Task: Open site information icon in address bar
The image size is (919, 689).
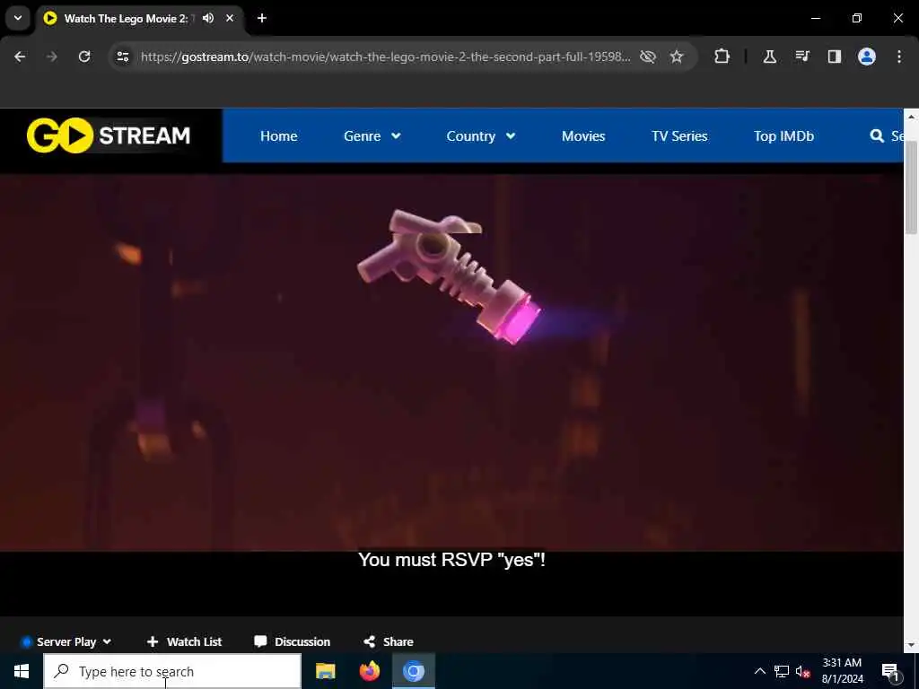Action: (123, 57)
